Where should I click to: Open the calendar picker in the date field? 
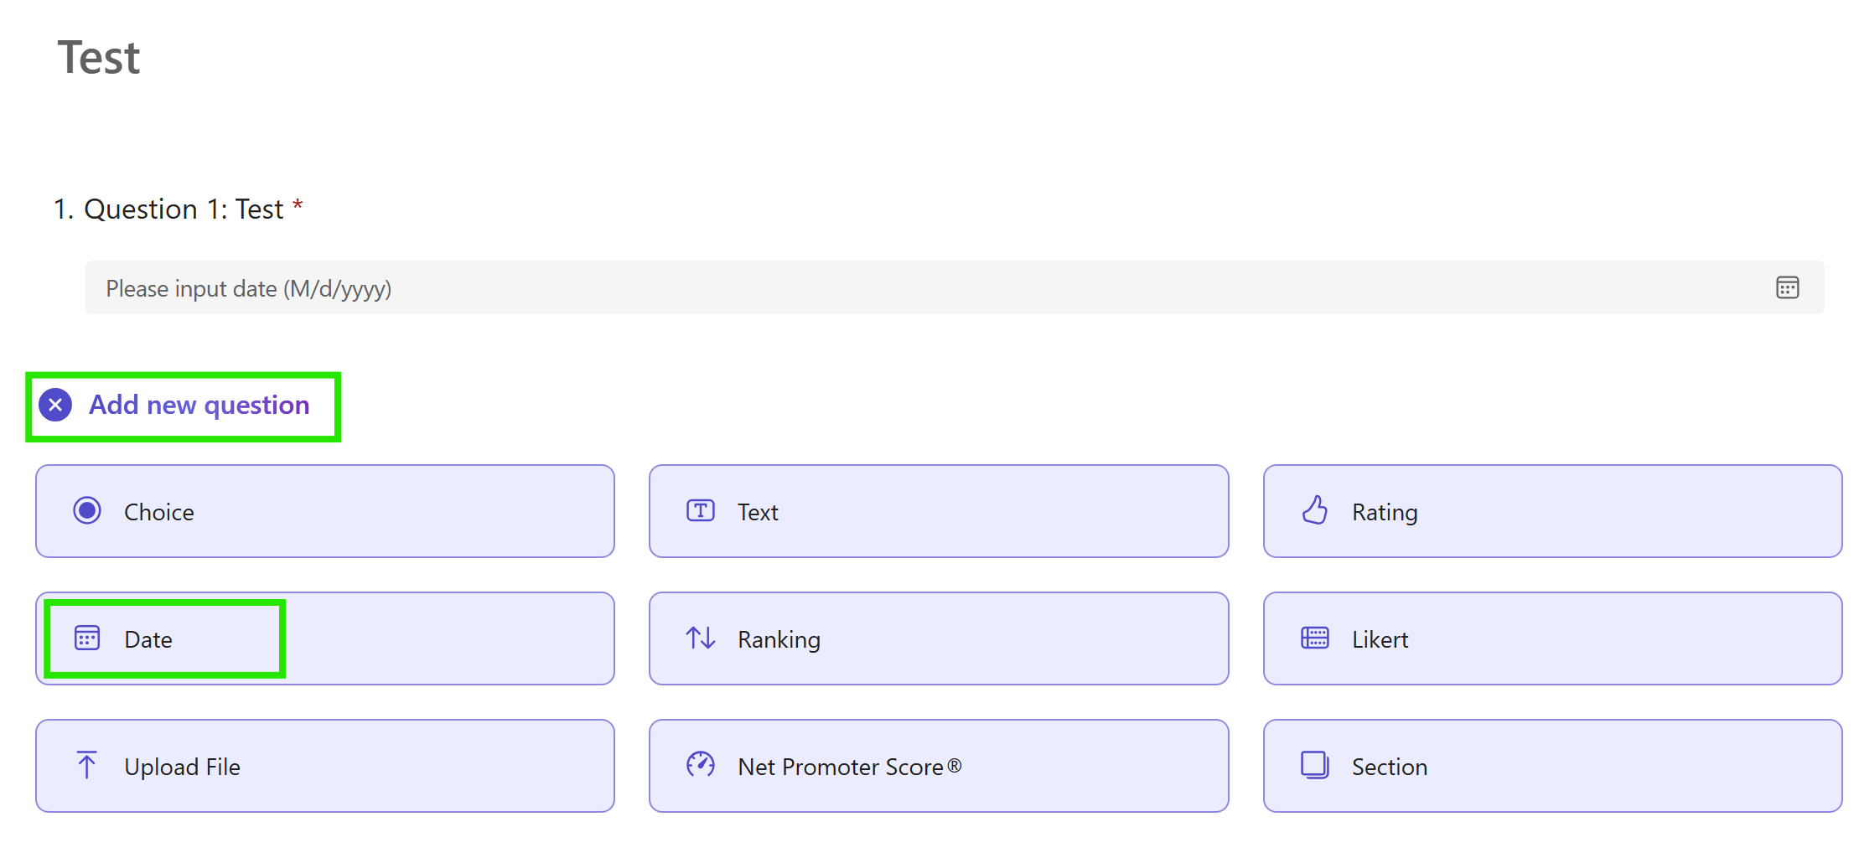pyautogui.click(x=1787, y=287)
